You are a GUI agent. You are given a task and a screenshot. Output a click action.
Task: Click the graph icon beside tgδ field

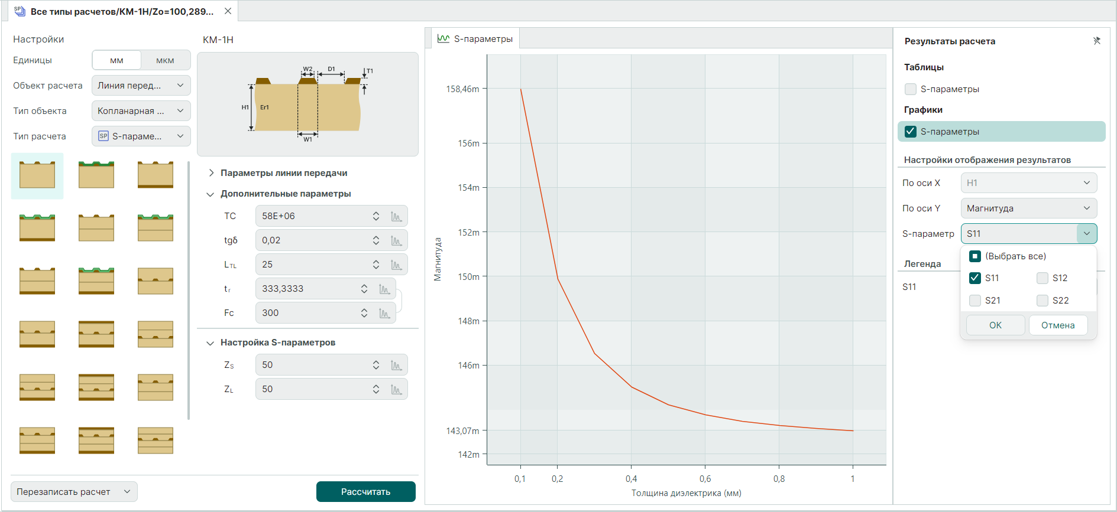pos(396,241)
